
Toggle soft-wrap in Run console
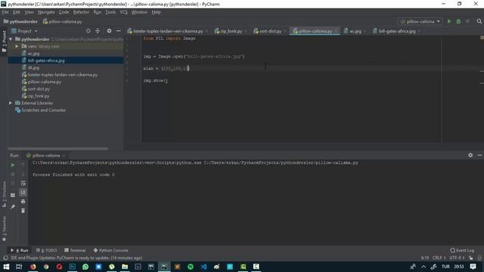click(23, 183)
